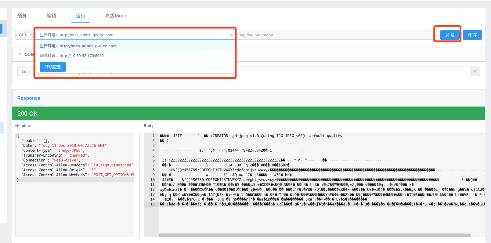
Task: Click the 发送 button
Action: point(450,35)
